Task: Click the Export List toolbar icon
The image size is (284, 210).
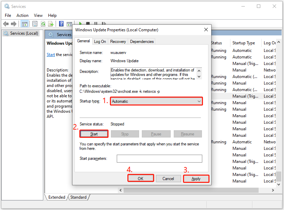Action: [51, 24]
